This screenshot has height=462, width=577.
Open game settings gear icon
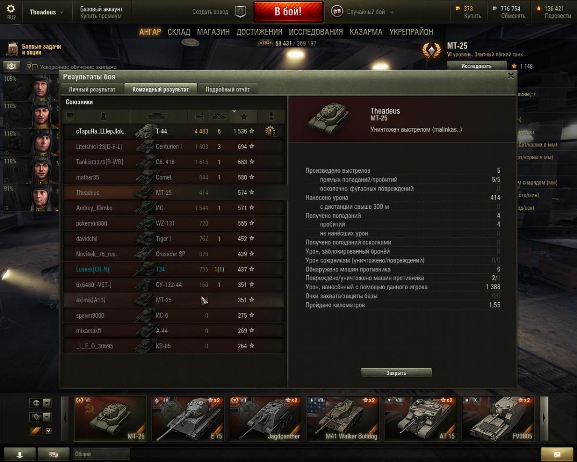tap(11, 9)
